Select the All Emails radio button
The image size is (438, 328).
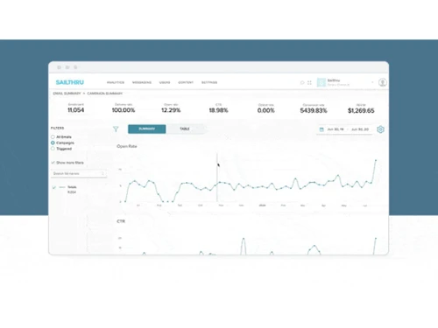tap(53, 136)
